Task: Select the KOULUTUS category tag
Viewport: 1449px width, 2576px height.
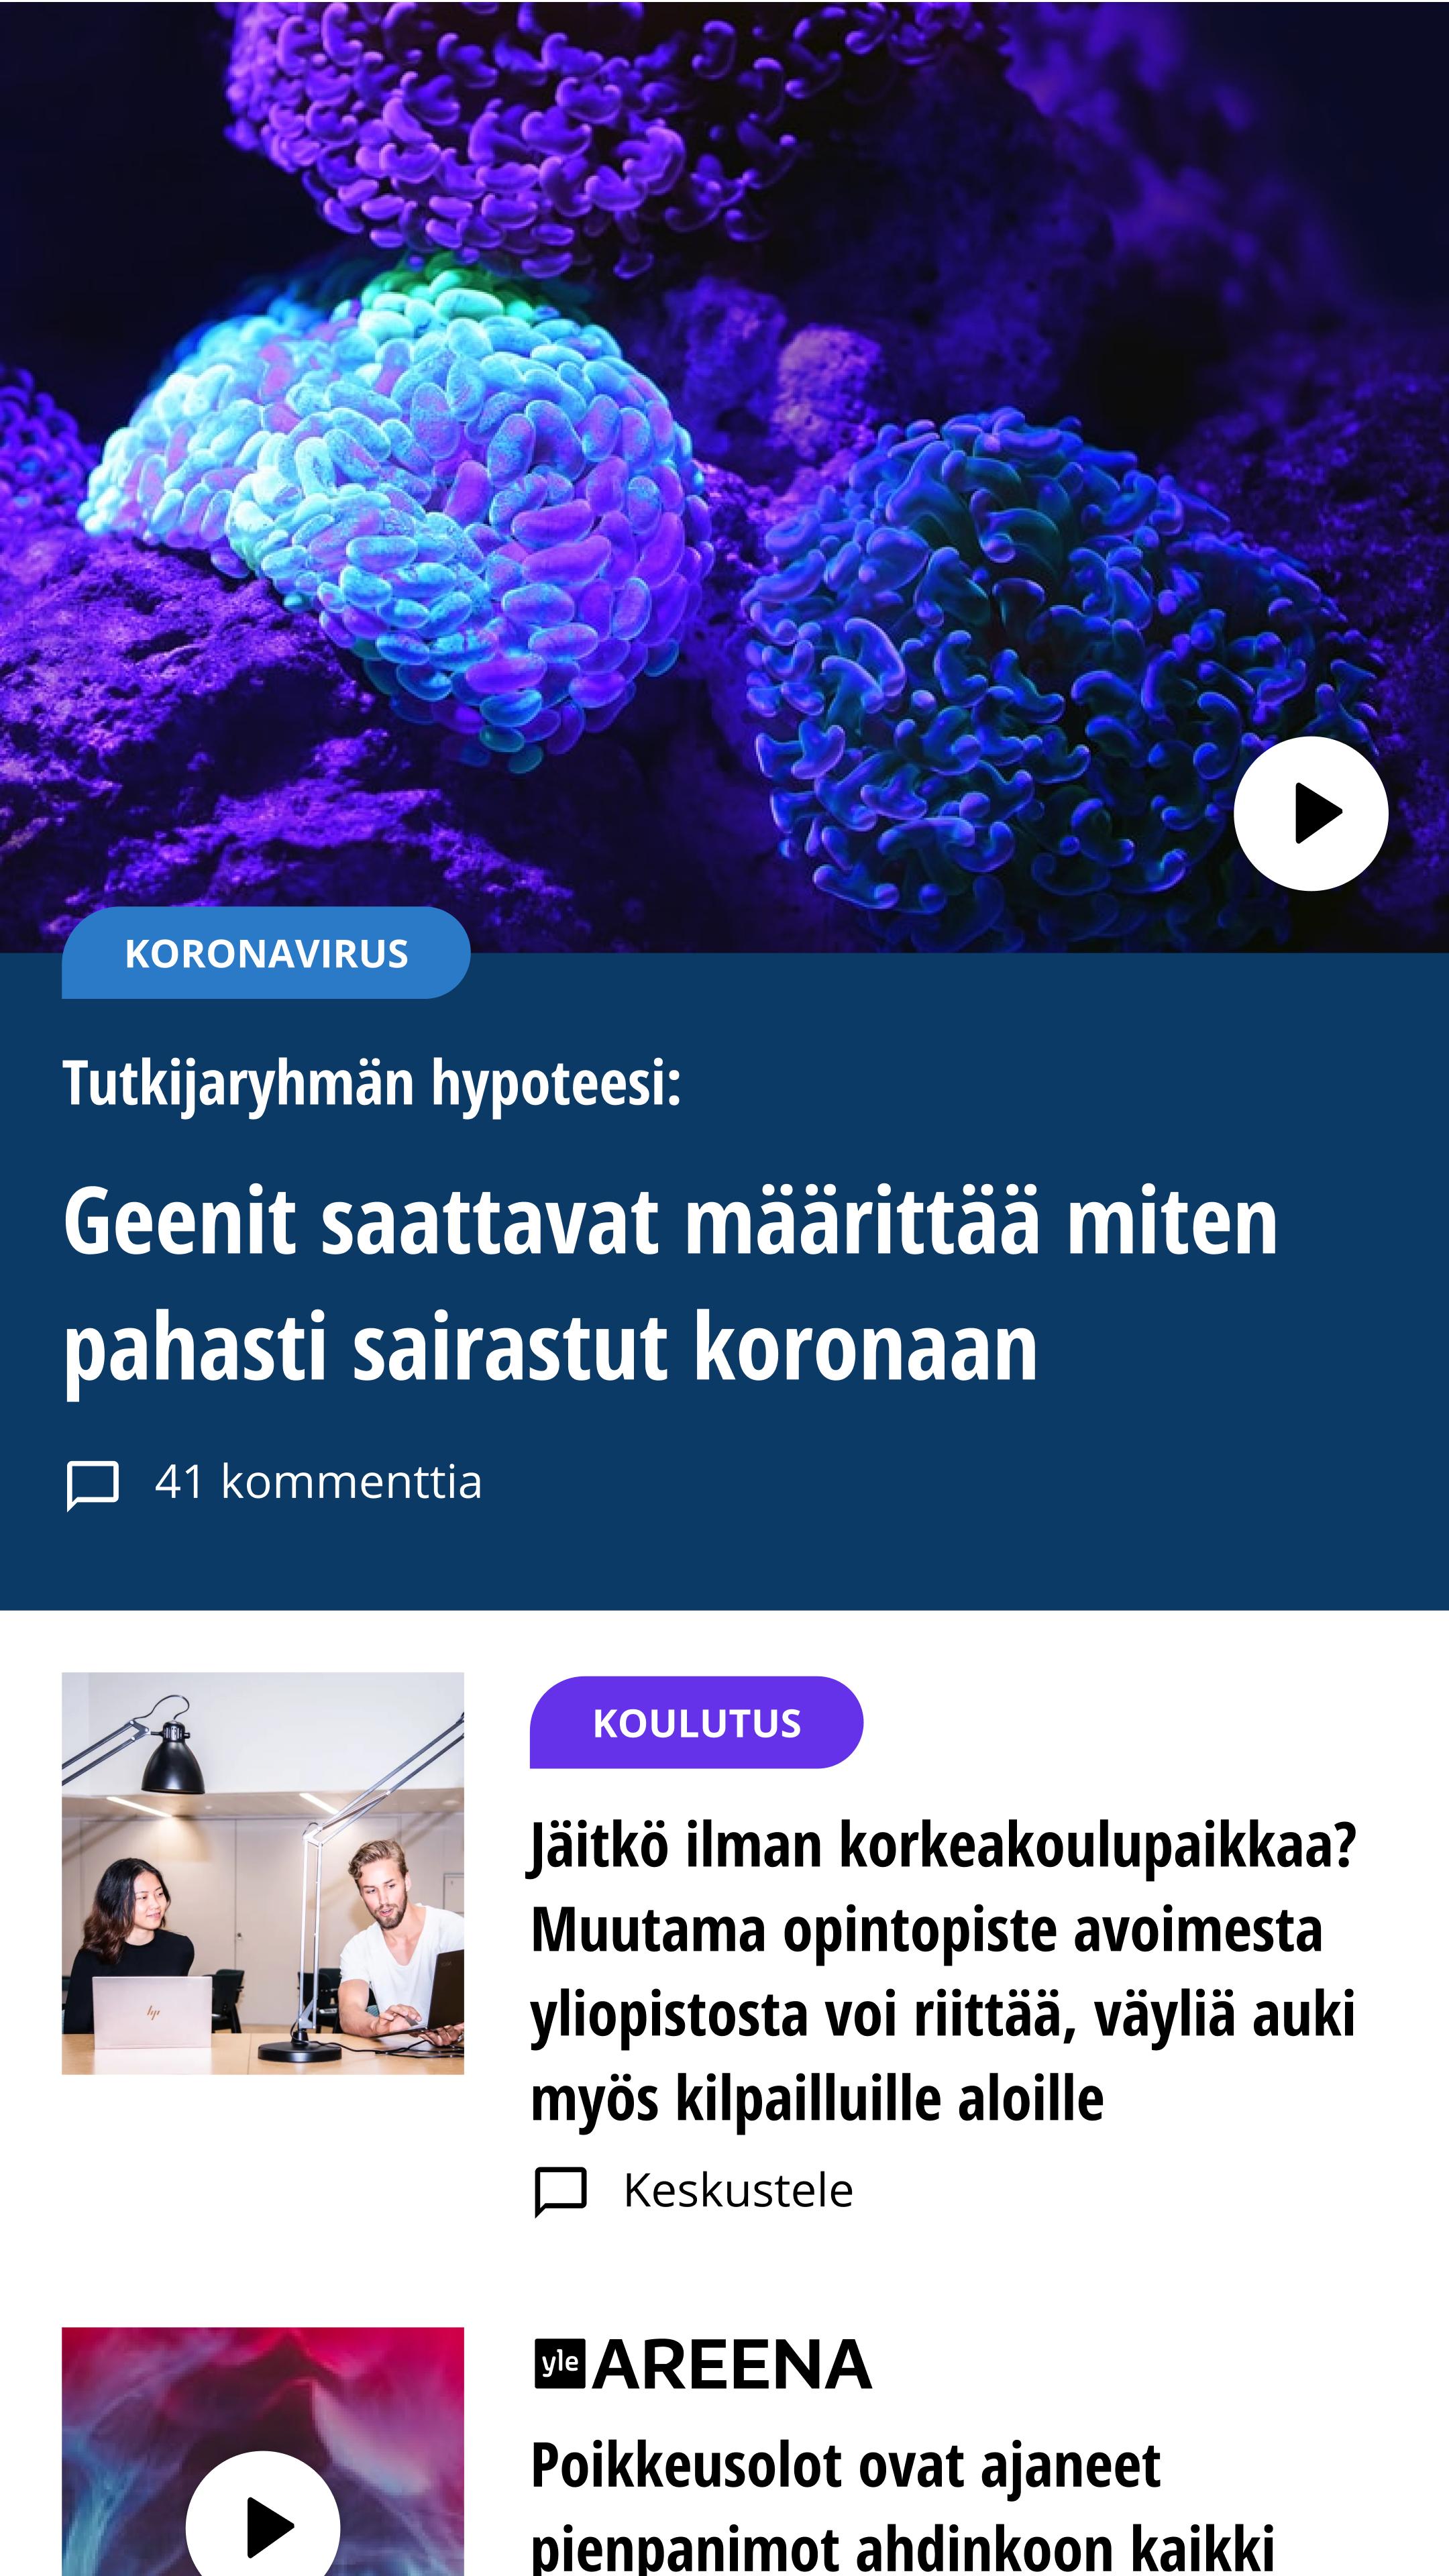Action: click(696, 1722)
